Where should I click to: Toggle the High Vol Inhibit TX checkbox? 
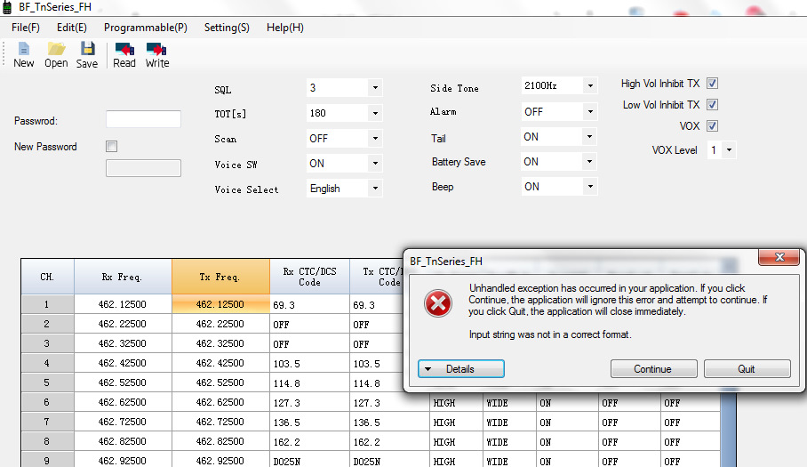coord(712,84)
